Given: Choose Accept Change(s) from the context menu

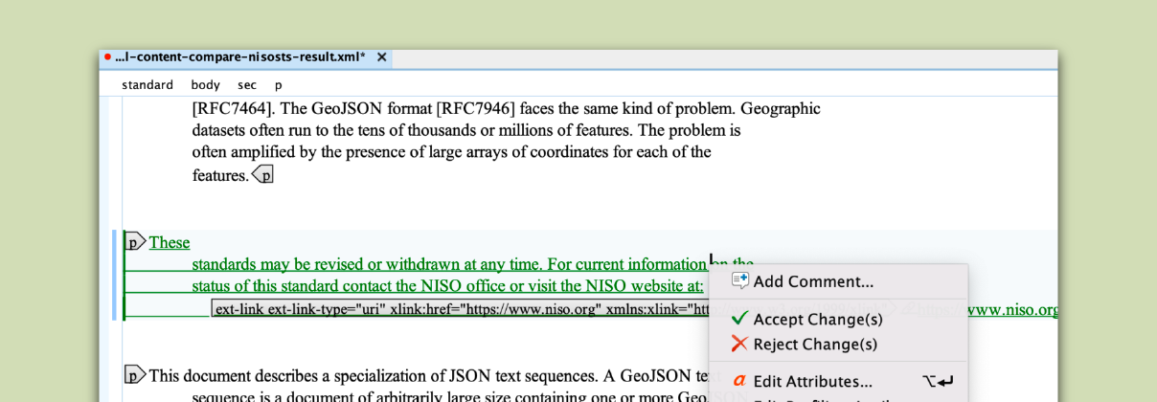Looking at the screenshot, I should click(x=817, y=320).
